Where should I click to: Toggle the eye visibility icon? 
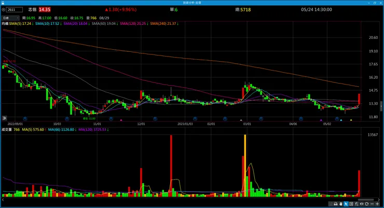click(362, 204)
